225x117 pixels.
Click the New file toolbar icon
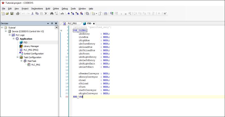[x=3, y=13]
